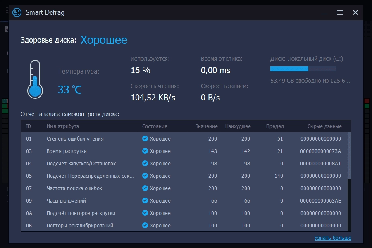Click the disk health status Хорошее heading
This screenshot has height=248, width=372.
pyautogui.click(x=104, y=40)
